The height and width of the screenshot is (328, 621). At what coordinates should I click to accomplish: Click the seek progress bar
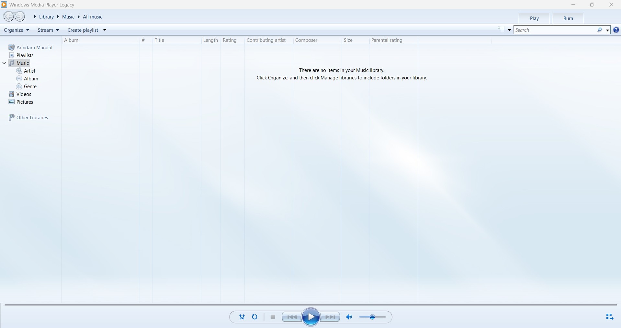coord(311,305)
